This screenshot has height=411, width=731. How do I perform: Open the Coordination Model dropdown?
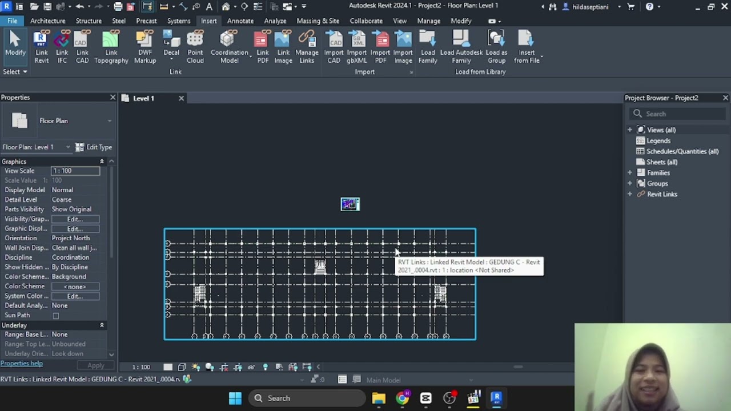[250, 57]
